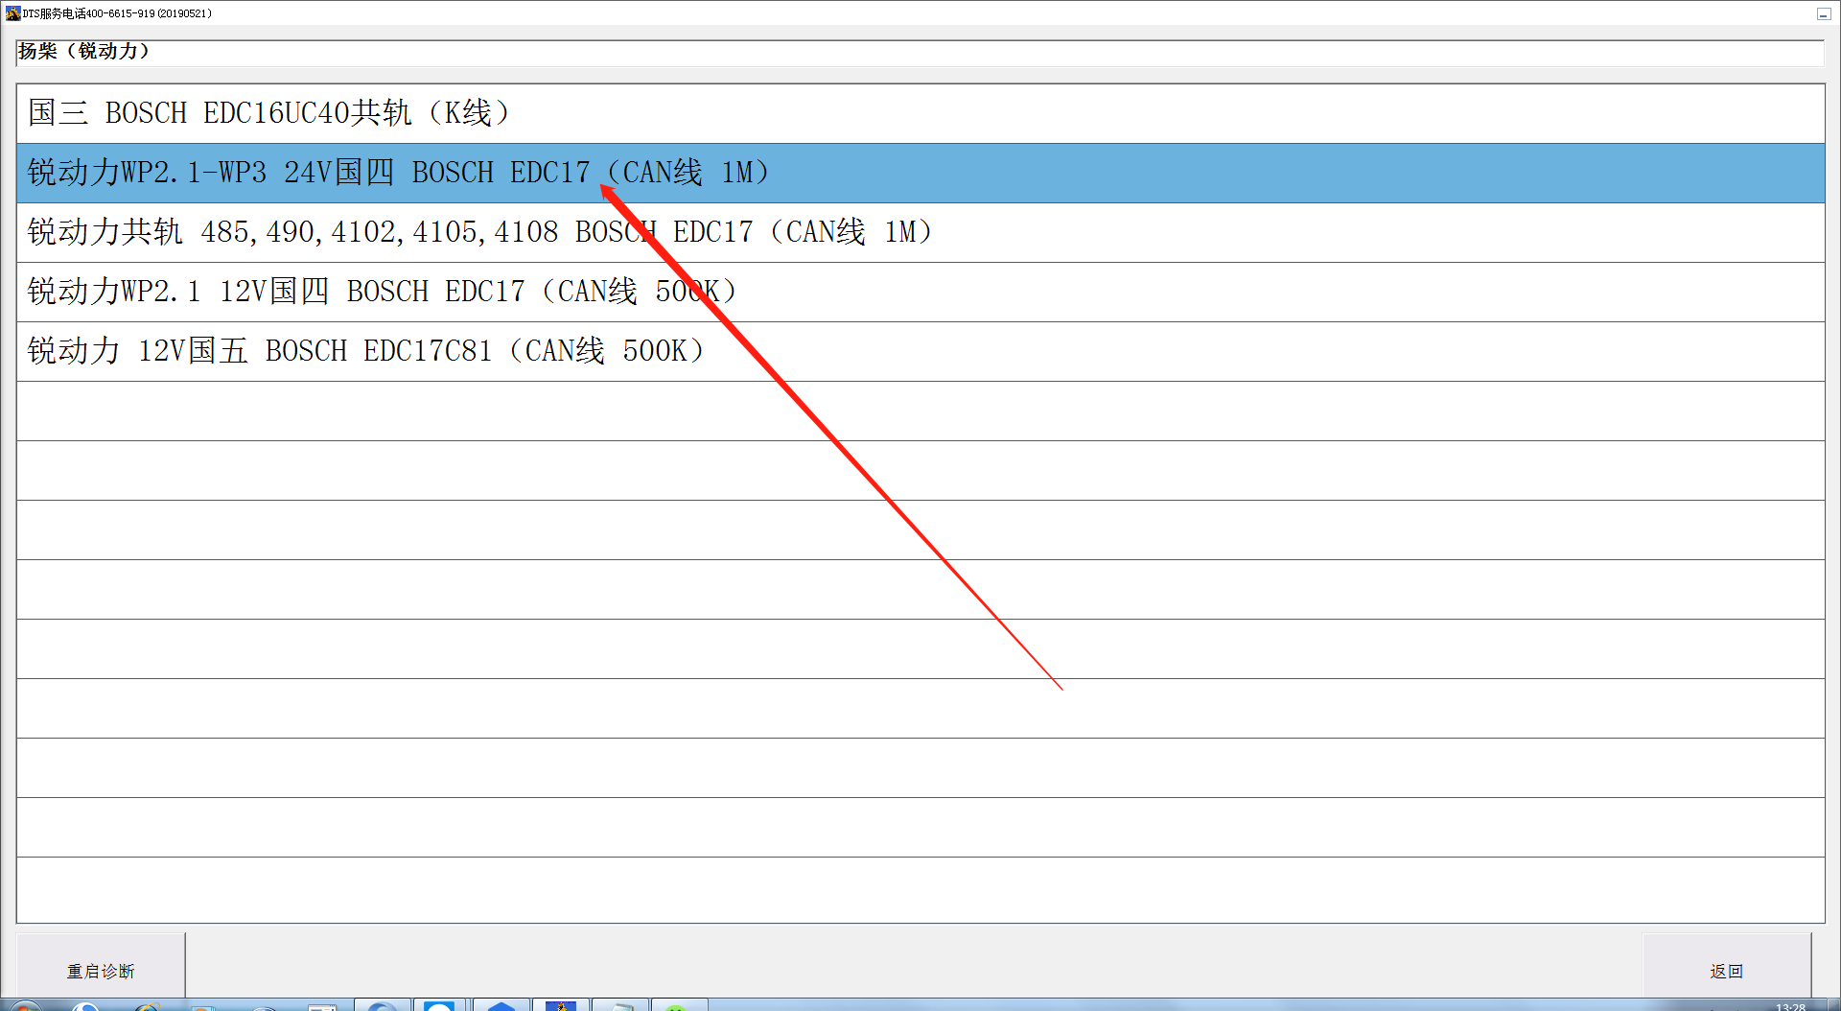Screen dimensions: 1841x1011
Task: Minimize the DTS diagnostic window
Action: 1823,13
